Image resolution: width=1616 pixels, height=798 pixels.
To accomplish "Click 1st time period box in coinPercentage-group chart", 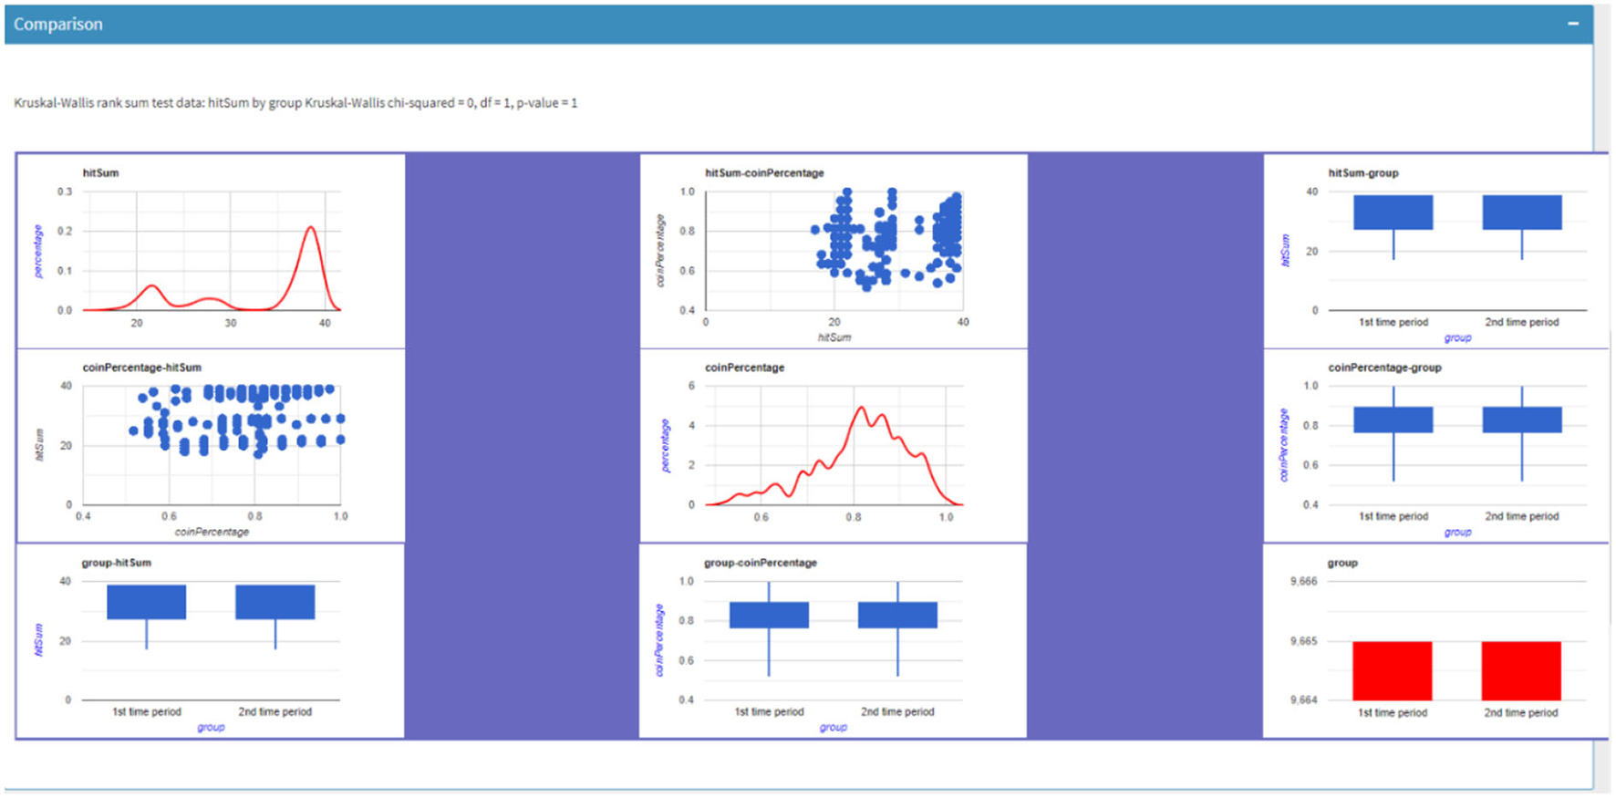I will click(x=1393, y=420).
